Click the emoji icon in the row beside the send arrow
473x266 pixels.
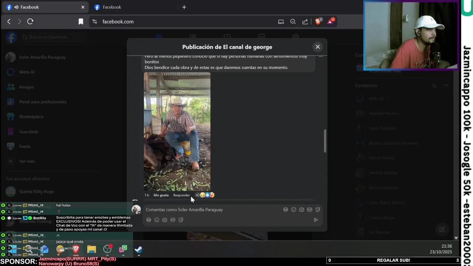point(157,220)
